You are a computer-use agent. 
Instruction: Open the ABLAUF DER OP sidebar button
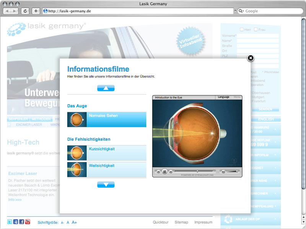pyautogui.click(x=251, y=219)
